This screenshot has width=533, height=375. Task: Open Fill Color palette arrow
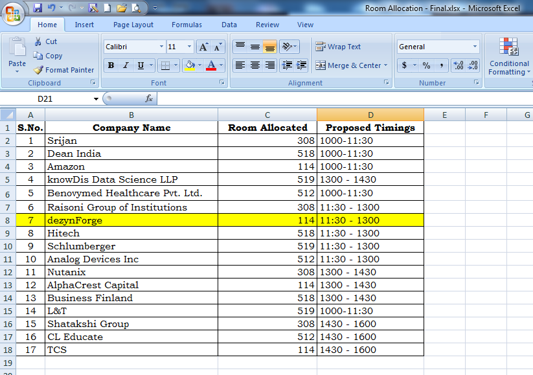(x=200, y=65)
